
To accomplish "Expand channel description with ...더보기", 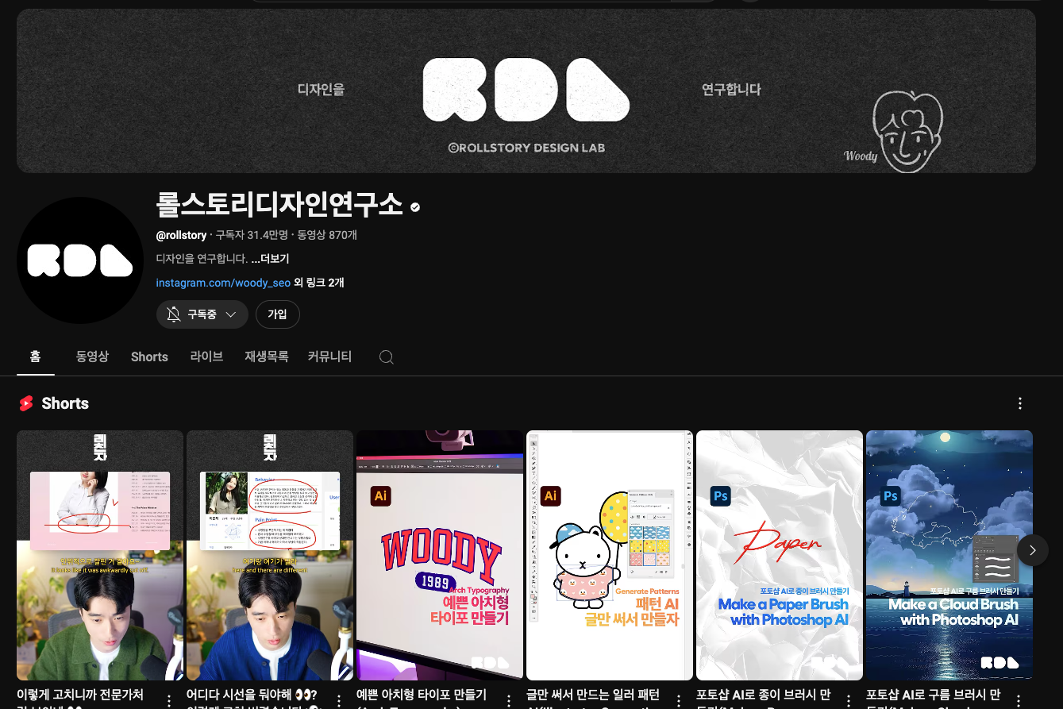I will click(x=270, y=259).
